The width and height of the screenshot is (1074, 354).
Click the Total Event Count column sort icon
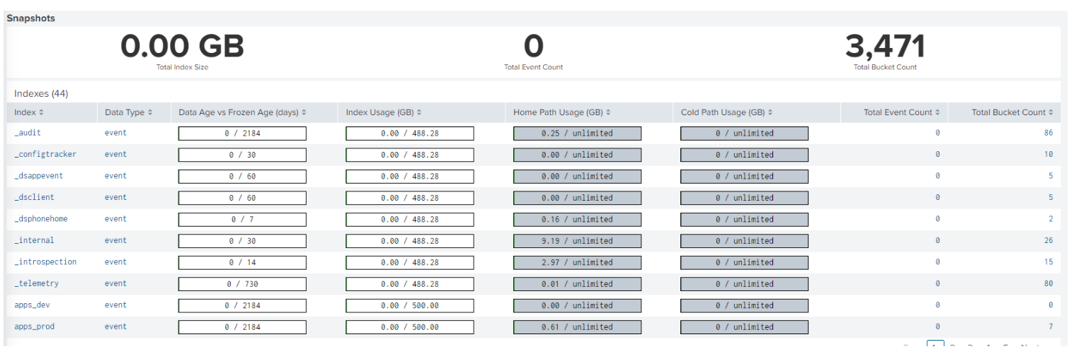[x=938, y=113]
